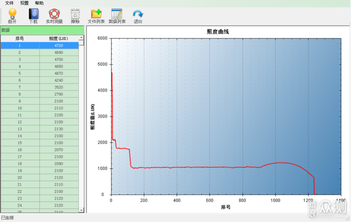This screenshot has width=351, height=222.
Task: Select row 16 with value 2070
Action: pyautogui.click(x=39, y=149)
